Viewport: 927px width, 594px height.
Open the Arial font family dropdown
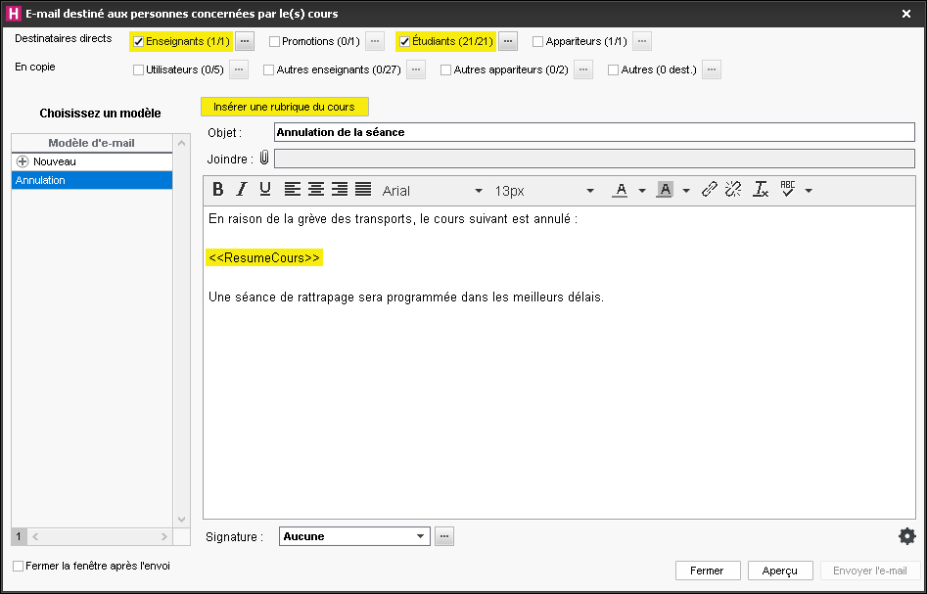click(x=432, y=191)
